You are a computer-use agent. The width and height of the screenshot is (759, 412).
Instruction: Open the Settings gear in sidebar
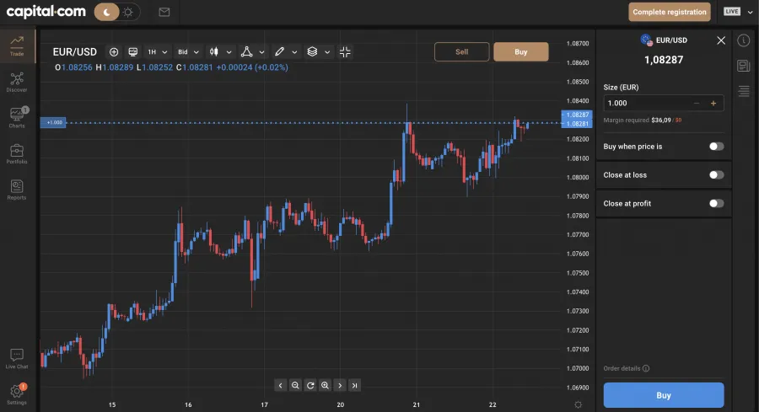pos(17,394)
